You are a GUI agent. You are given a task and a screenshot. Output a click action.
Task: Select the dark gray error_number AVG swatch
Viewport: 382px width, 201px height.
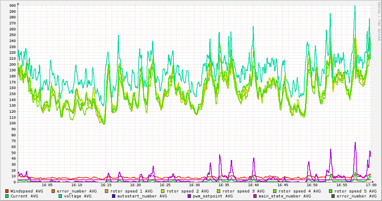click(x=333, y=196)
